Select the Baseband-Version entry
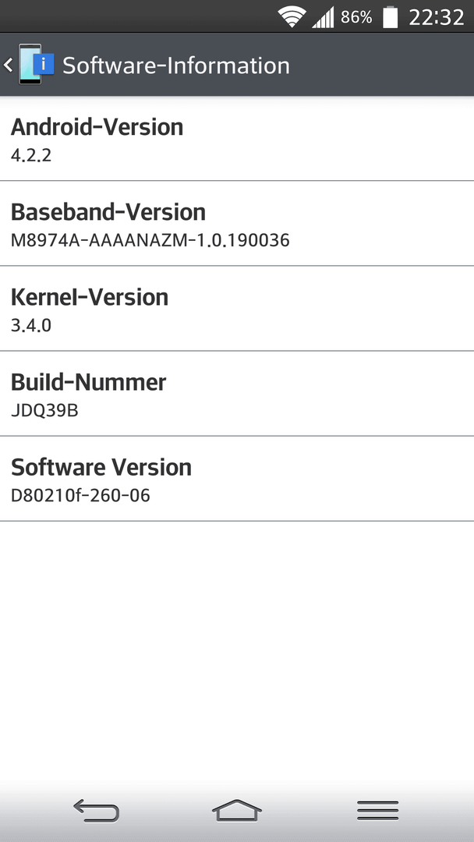474x842 pixels. tap(237, 224)
